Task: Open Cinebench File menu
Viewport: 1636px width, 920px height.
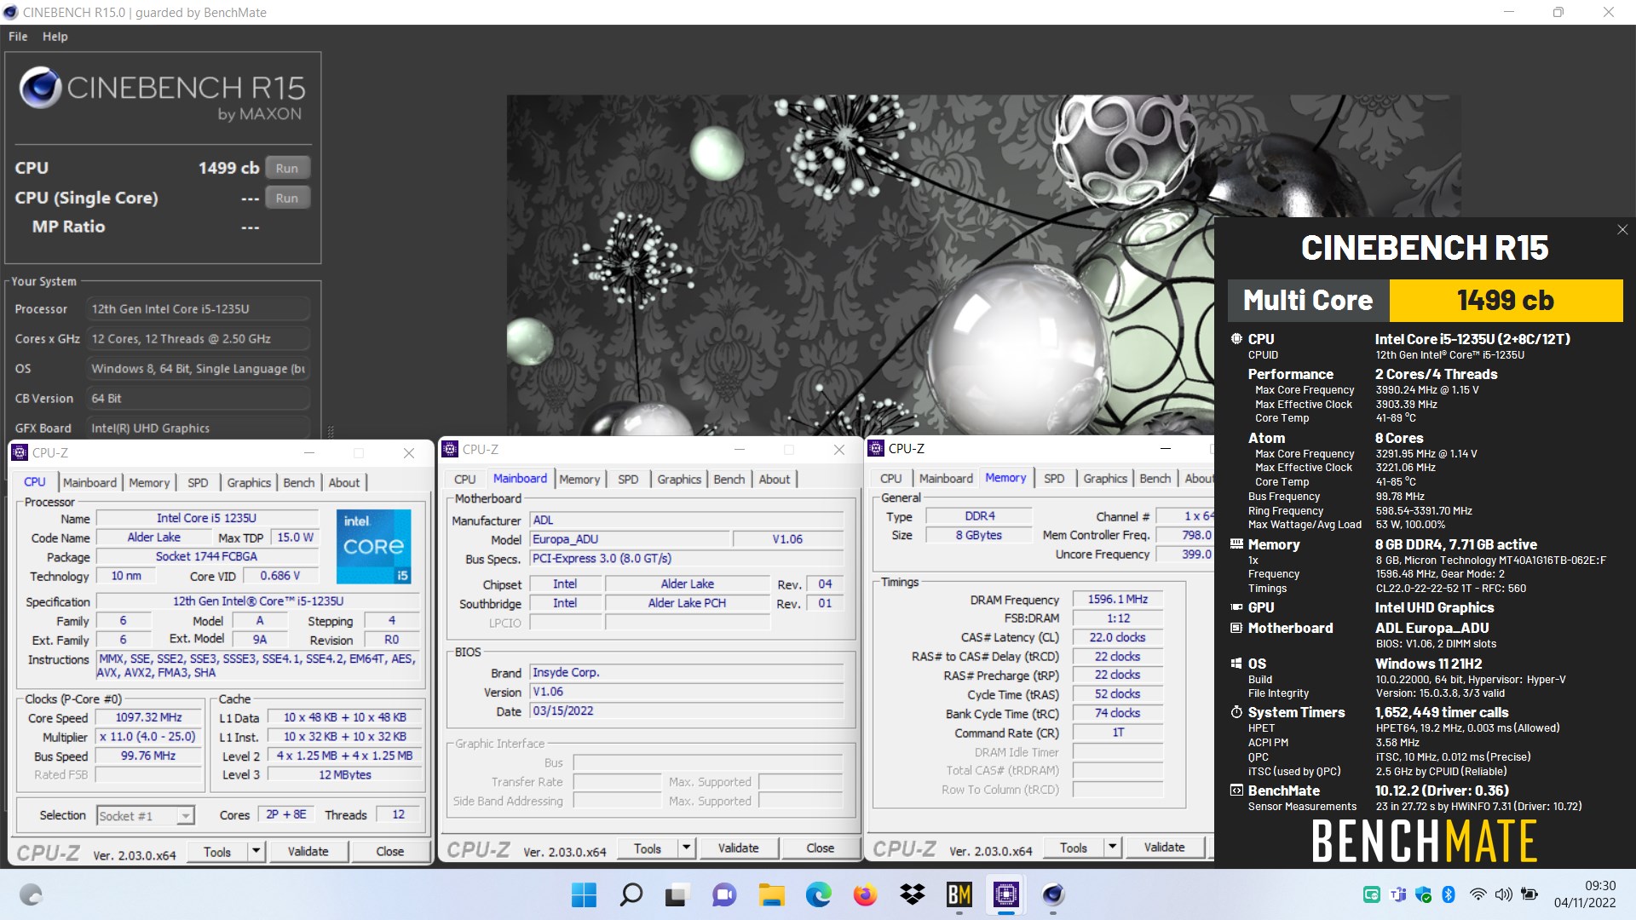Action: pos(18,37)
